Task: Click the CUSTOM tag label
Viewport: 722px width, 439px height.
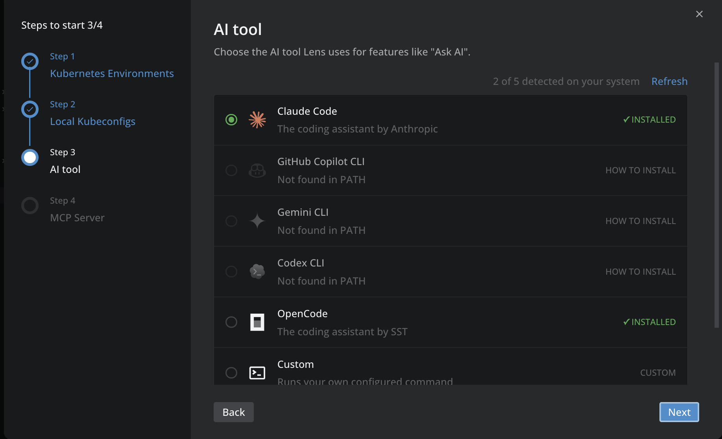Action: 658,373
